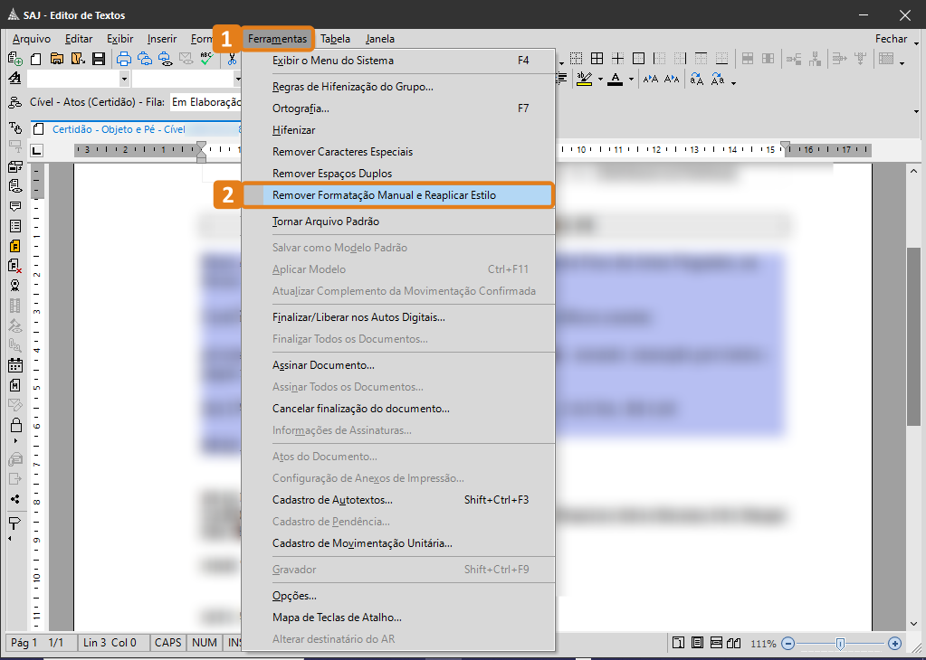Click the scissors cut icon
The width and height of the screenshot is (926, 660).
pyautogui.click(x=232, y=59)
